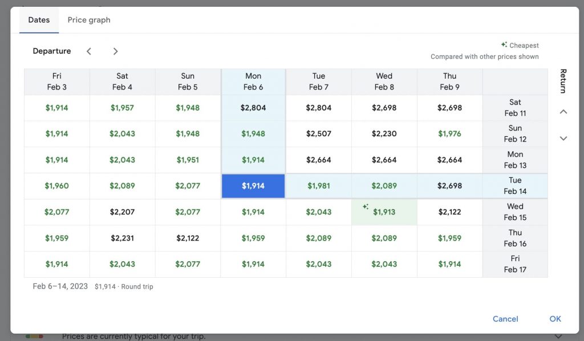Click the Sat Feb 11 return row label
The height and width of the screenshot is (341, 584).
(515, 108)
